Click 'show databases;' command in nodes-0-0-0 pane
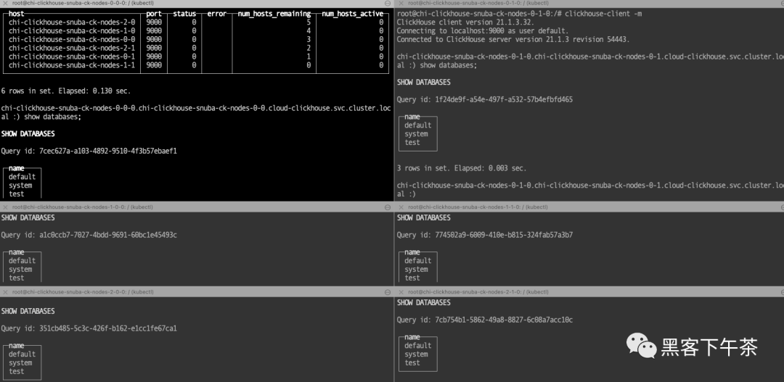 [x=52, y=117]
